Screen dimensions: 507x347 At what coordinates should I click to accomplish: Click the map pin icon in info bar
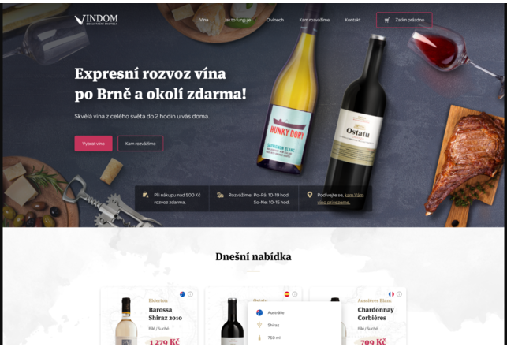point(310,195)
